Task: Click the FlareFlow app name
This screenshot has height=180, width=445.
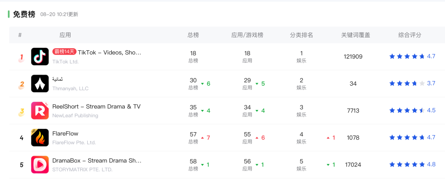Action: (x=65, y=133)
